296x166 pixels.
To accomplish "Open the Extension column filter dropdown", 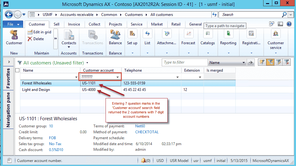I will [x=200, y=77].
